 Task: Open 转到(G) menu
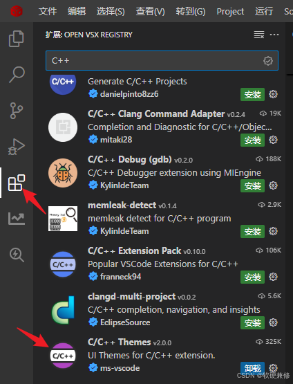191,11
